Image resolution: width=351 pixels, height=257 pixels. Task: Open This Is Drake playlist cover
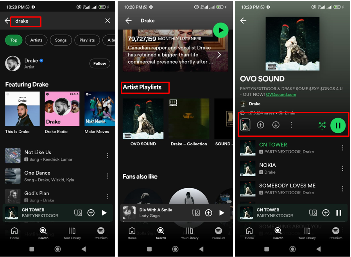point(22,109)
